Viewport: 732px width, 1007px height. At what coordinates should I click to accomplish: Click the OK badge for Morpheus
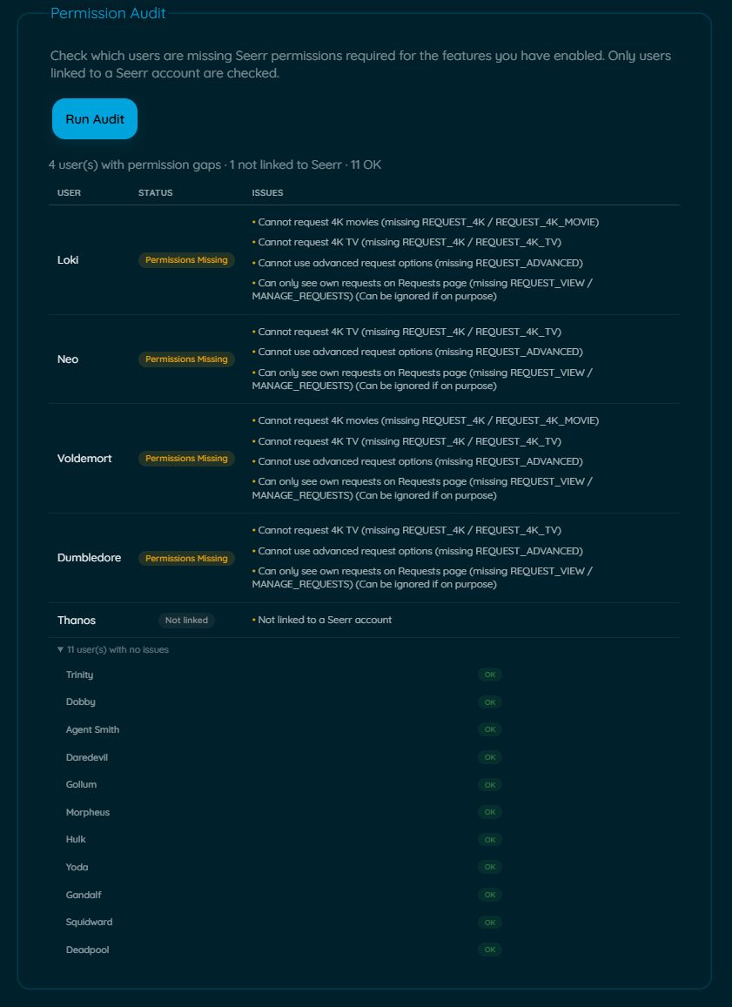coord(490,812)
